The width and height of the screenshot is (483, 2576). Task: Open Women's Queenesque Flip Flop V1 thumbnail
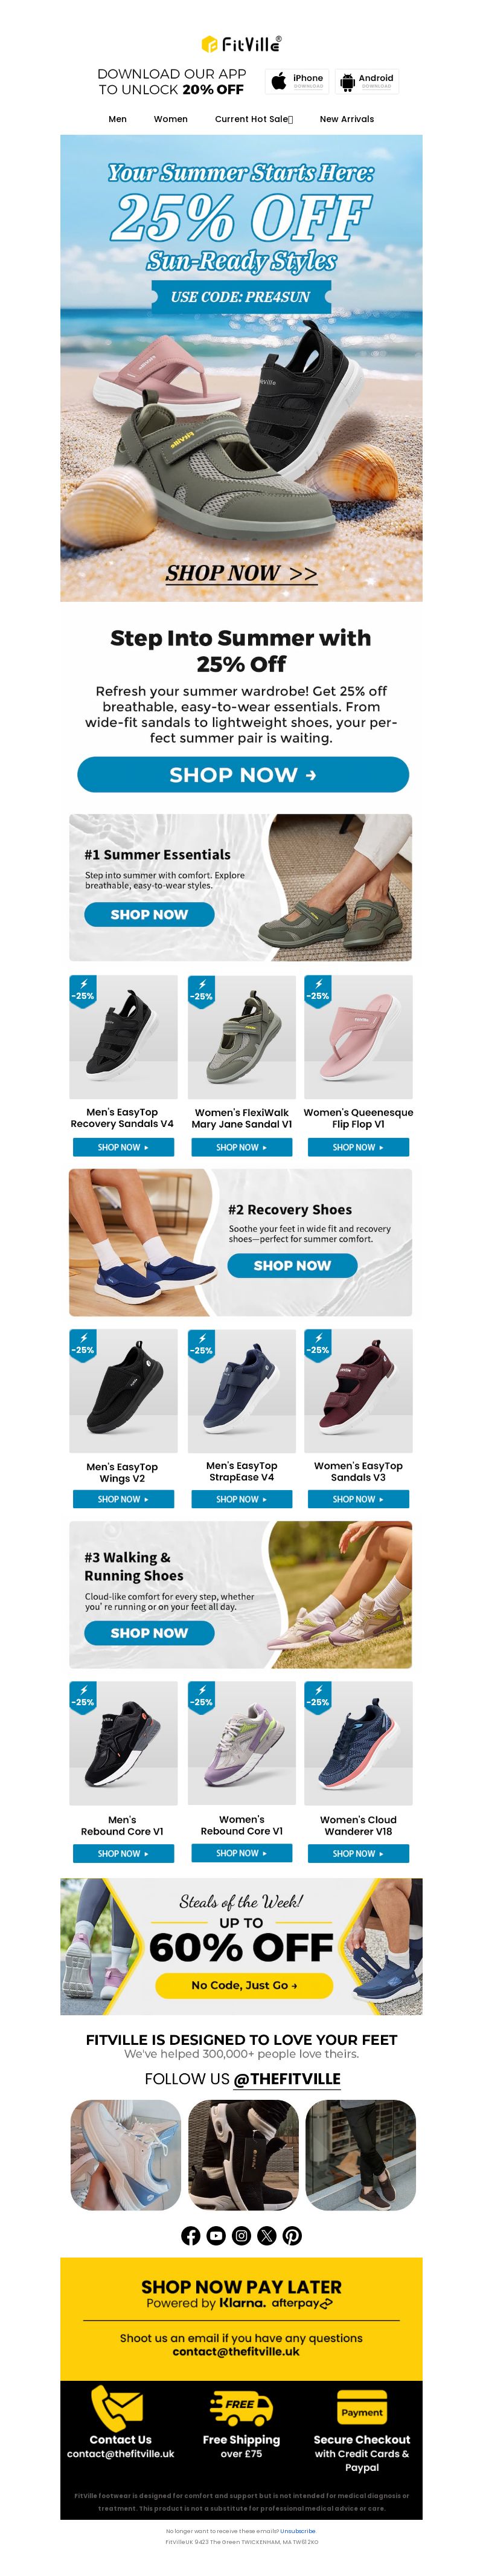click(x=358, y=1037)
